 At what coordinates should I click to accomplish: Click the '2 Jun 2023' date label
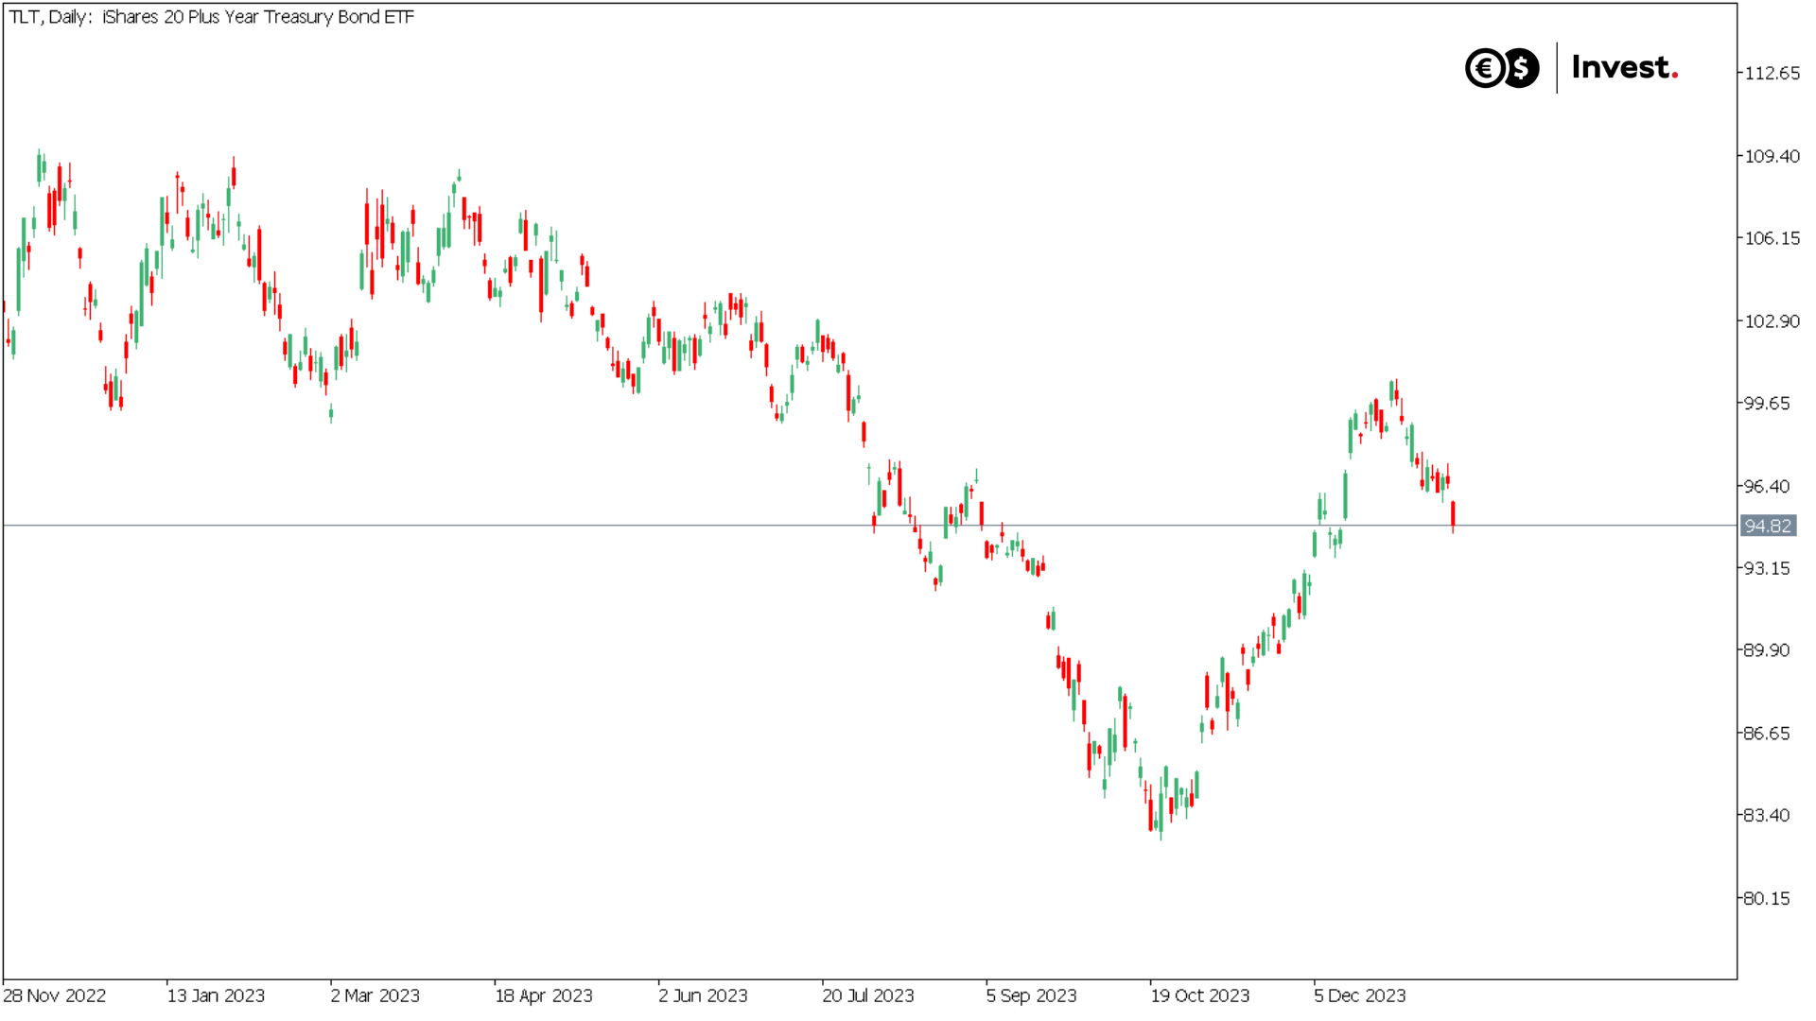pyautogui.click(x=703, y=995)
